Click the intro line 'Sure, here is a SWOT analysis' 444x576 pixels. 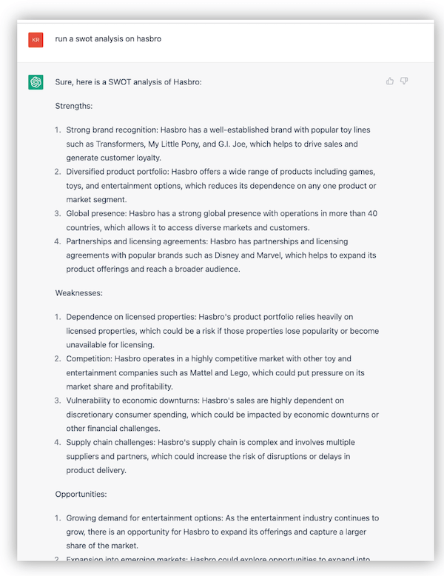coord(128,81)
